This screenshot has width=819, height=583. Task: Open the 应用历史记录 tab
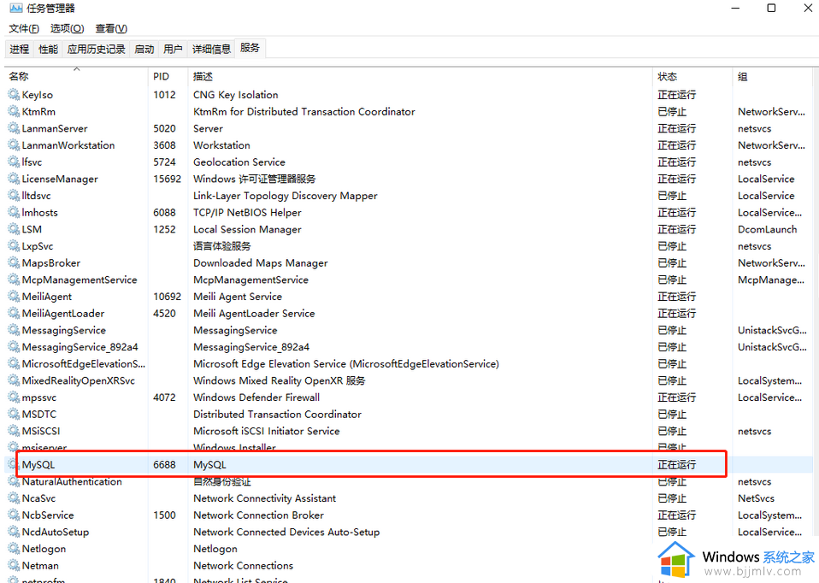[96, 49]
